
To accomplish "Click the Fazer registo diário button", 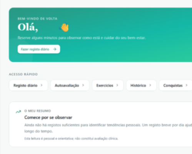I will 39,49.
